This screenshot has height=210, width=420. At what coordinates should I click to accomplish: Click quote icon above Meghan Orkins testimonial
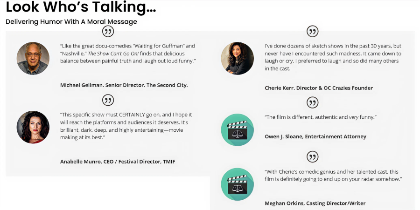pyautogui.click(x=312, y=156)
